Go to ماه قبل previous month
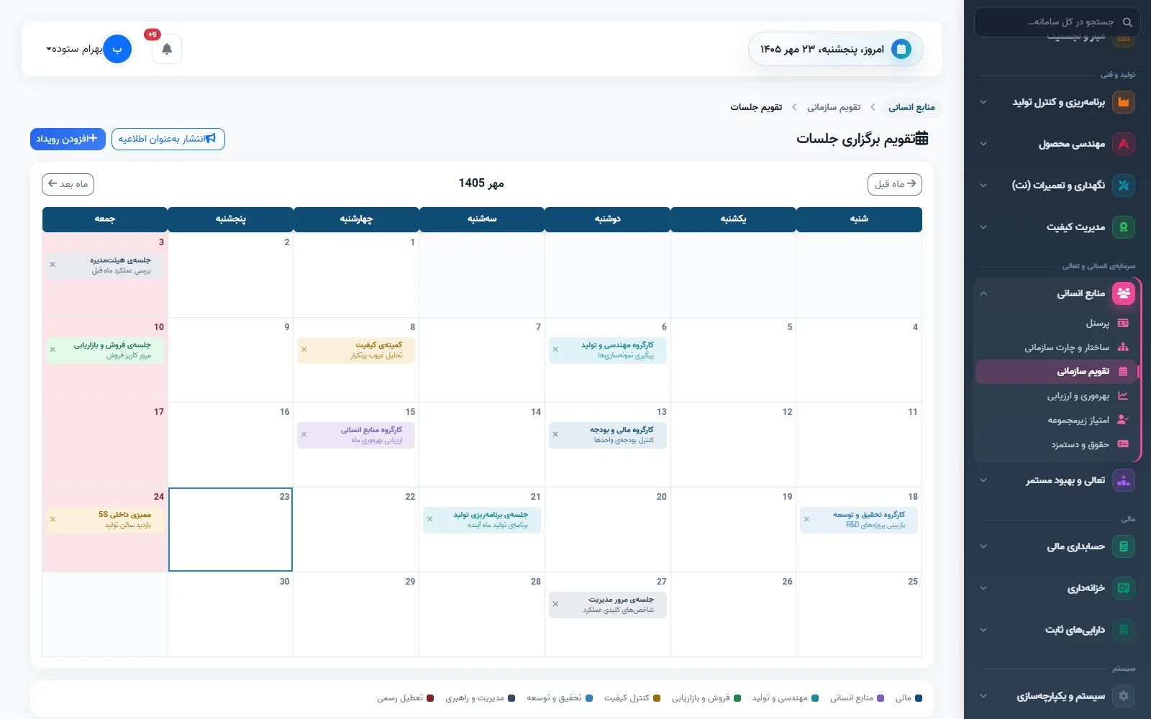This screenshot has height=719, width=1151. [x=895, y=184]
